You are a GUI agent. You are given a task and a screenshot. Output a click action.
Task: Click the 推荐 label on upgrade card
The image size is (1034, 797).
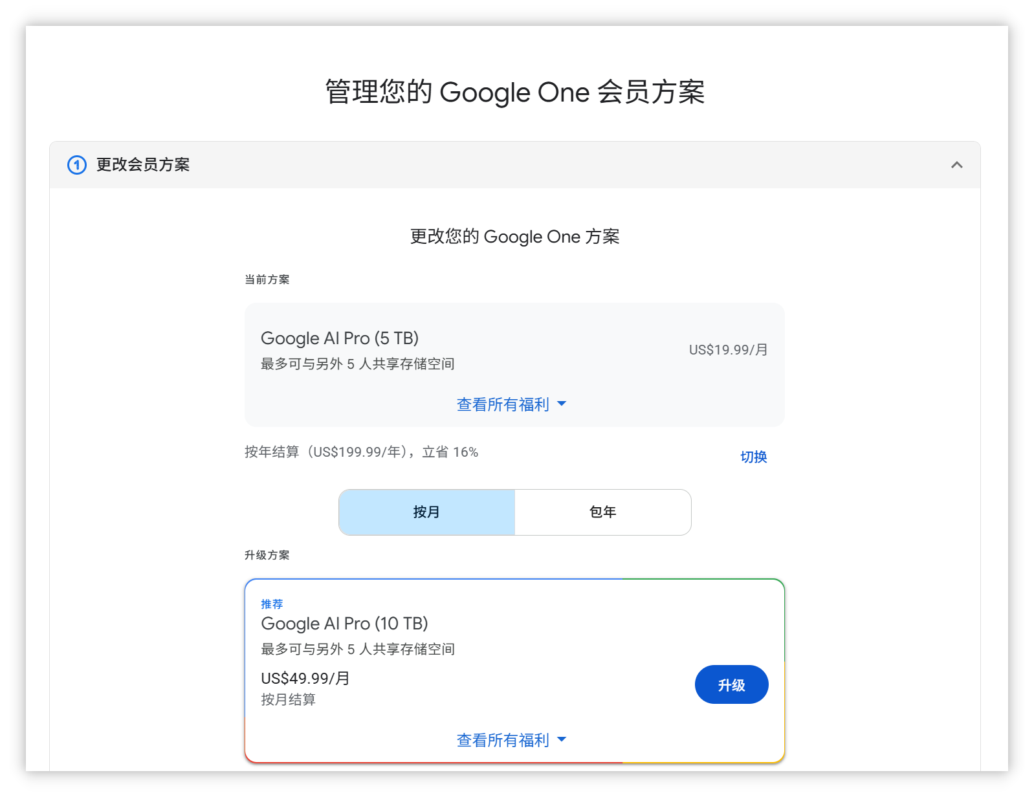click(272, 604)
